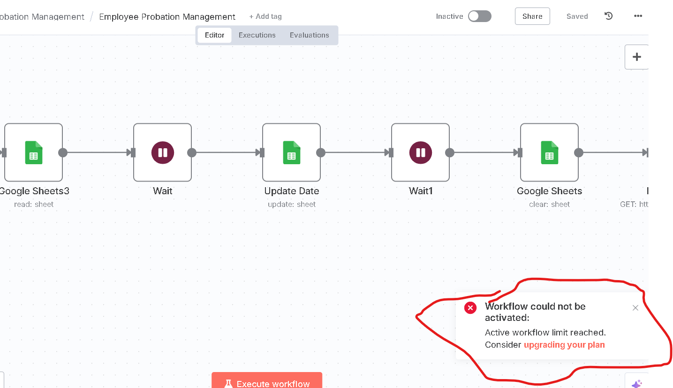Open the Update Date Google Sheets node

tap(291, 152)
